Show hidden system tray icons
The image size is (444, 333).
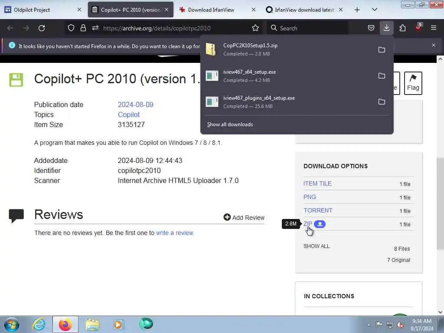tap(369, 325)
